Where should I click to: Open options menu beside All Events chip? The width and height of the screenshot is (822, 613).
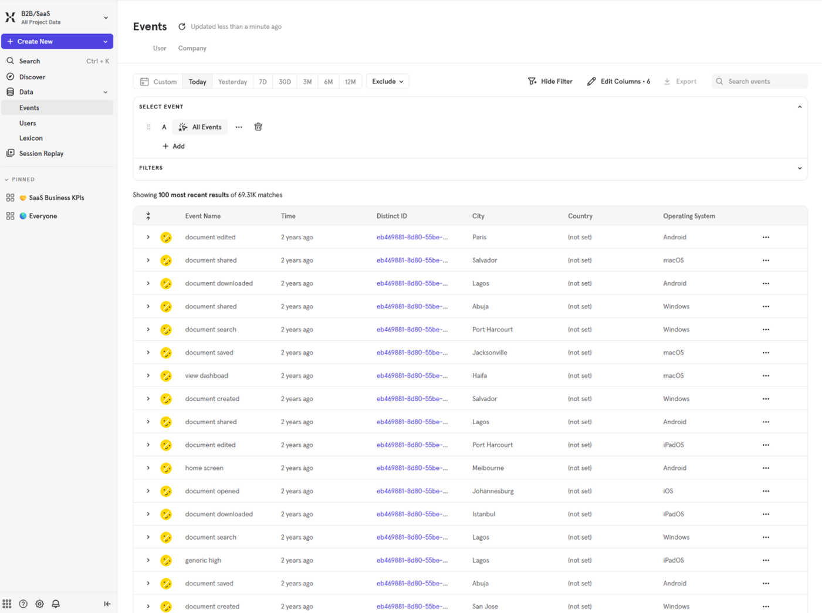(239, 127)
